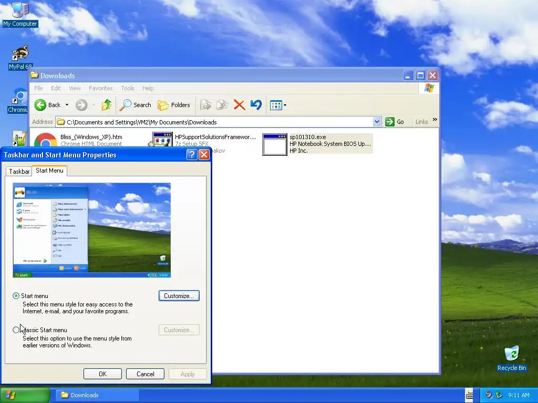
Task: Expand the Links chevron
Action: point(434,119)
